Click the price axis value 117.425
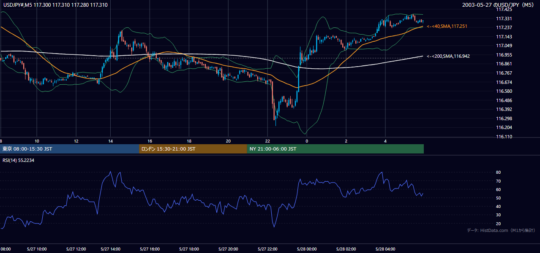Image resolution: width=540 pixels, height=253 pixels. click(x=505, y=9)
